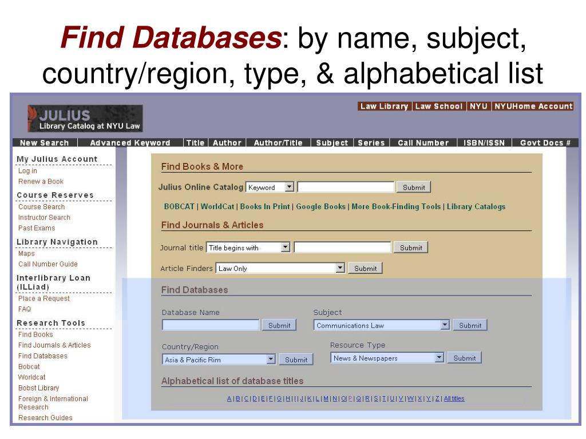Click the 'Find Databases' section heading
Image resolution: width=586 pixels, height=439 pixels.
pyautogui.click(x=195, y=290)
